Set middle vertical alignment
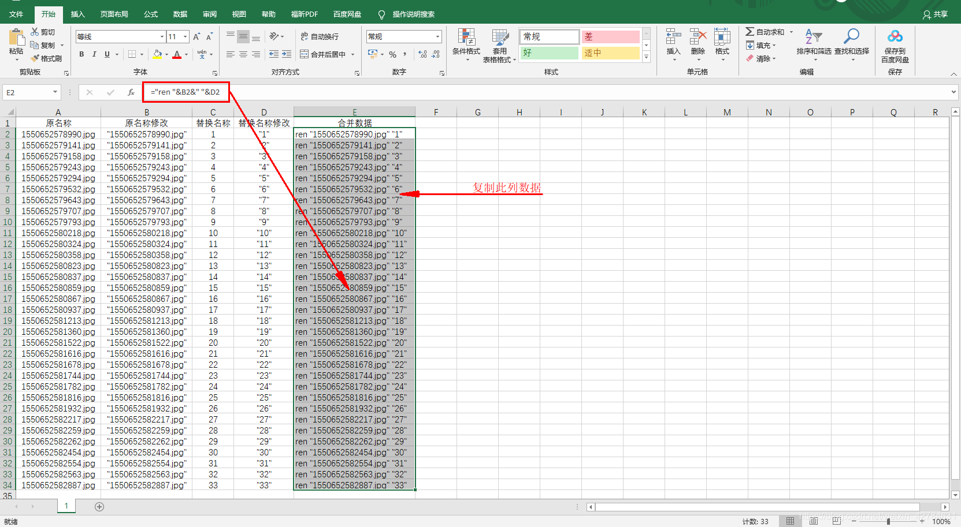Screen dimensions: 961x527 [x=243, y=36]
